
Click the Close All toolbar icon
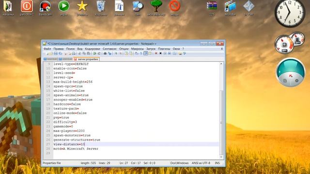point(70,54)
